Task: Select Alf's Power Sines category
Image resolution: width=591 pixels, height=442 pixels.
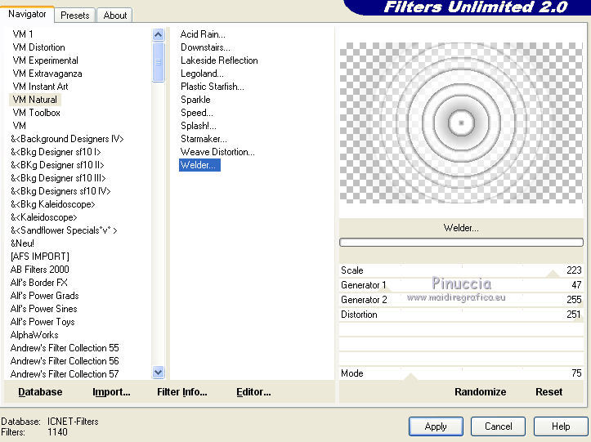Action: (x=43, y=309)
